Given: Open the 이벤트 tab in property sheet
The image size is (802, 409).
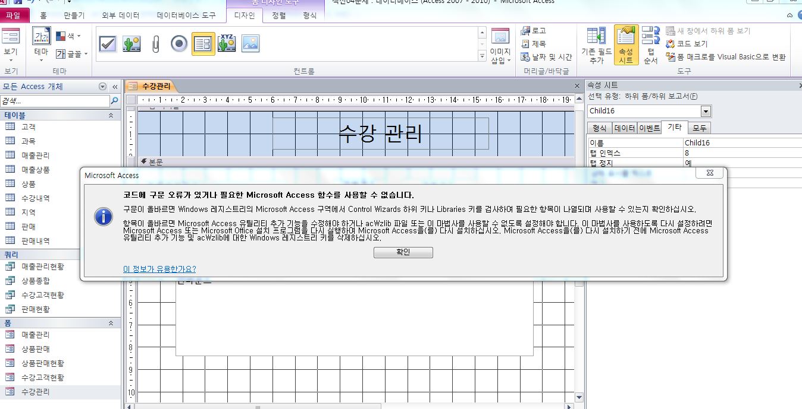Looking at the screenshot, I should tap(649, 128).
